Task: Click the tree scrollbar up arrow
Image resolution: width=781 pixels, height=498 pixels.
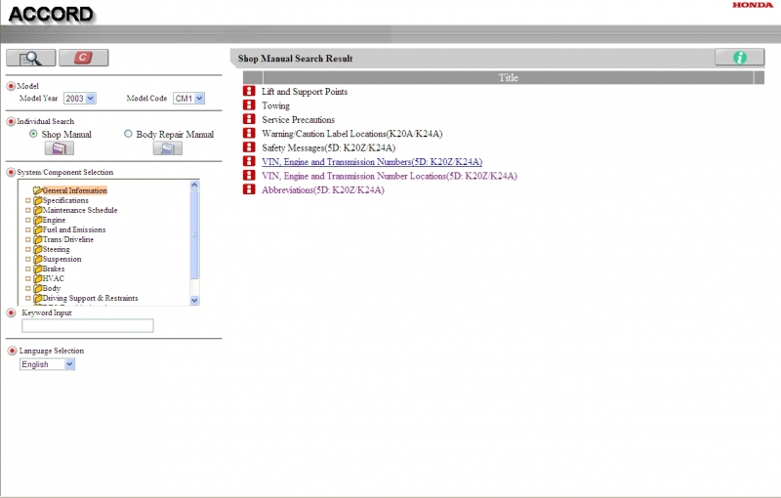Action: click(x=194, y=185)
